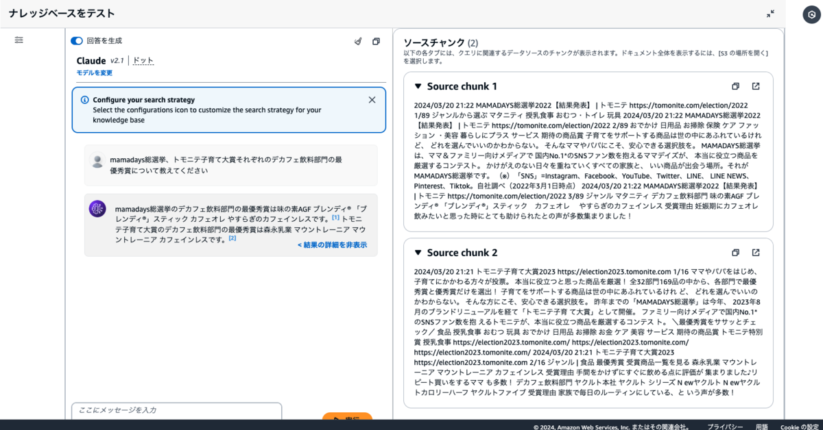Click the profile icon in top right corner
This screenshot has height=430, width=823.
click(x=811, y=13)
